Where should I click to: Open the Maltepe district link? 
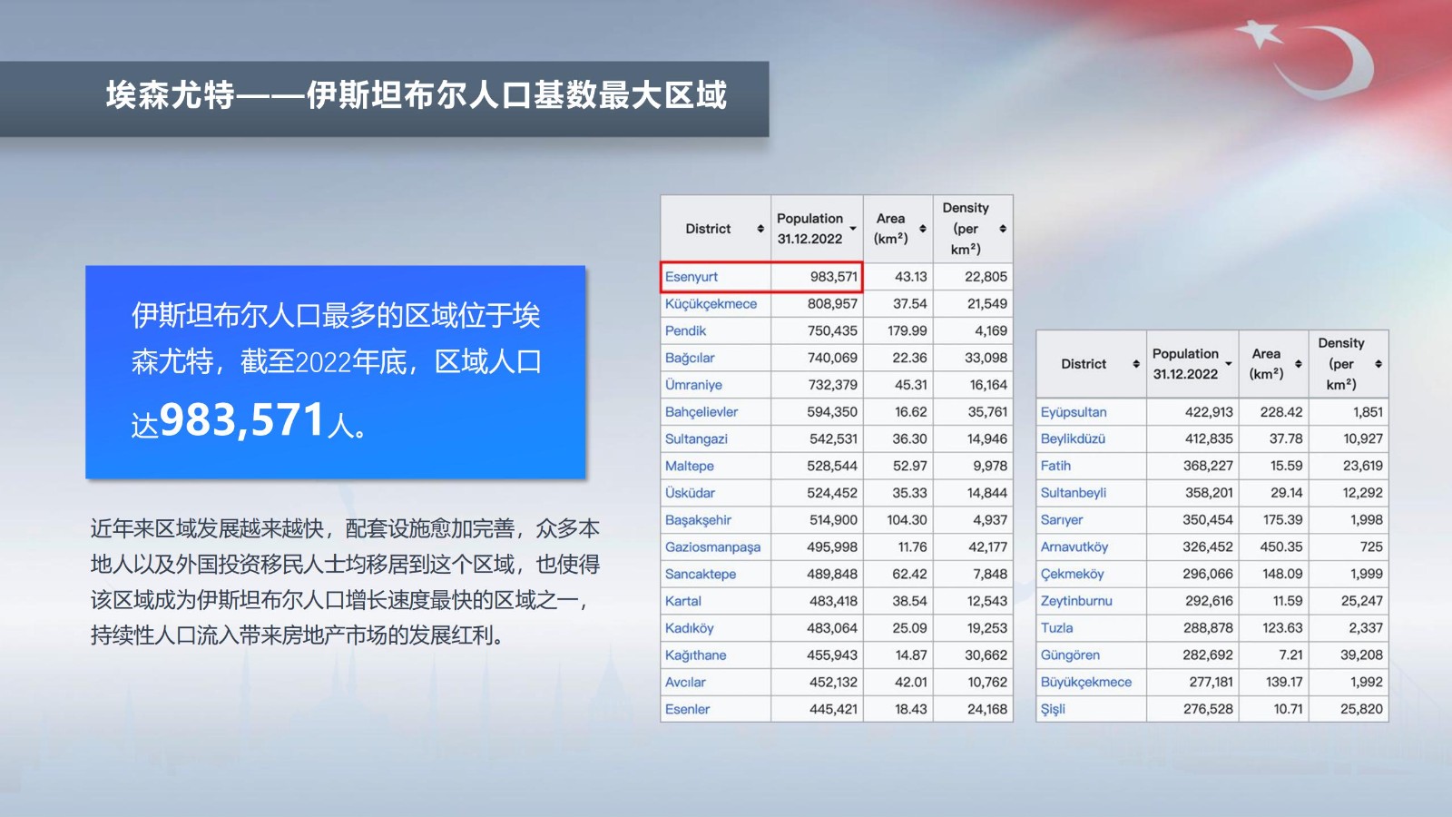tap(690, 466)
